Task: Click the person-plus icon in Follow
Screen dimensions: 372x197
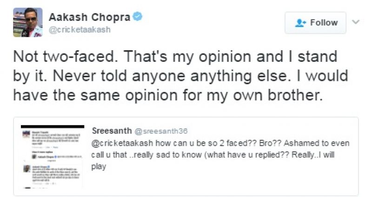Action: [x=300, y=23]
